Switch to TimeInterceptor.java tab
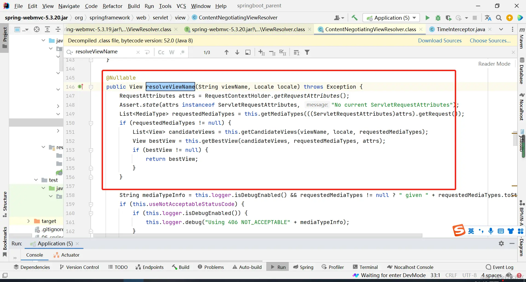Image resolution: width=526 pixels, height=282 pixels. click(x=461, y=29)
